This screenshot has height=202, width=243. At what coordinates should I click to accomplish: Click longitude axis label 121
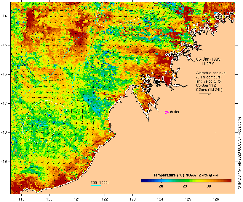[x=77, y=199]
